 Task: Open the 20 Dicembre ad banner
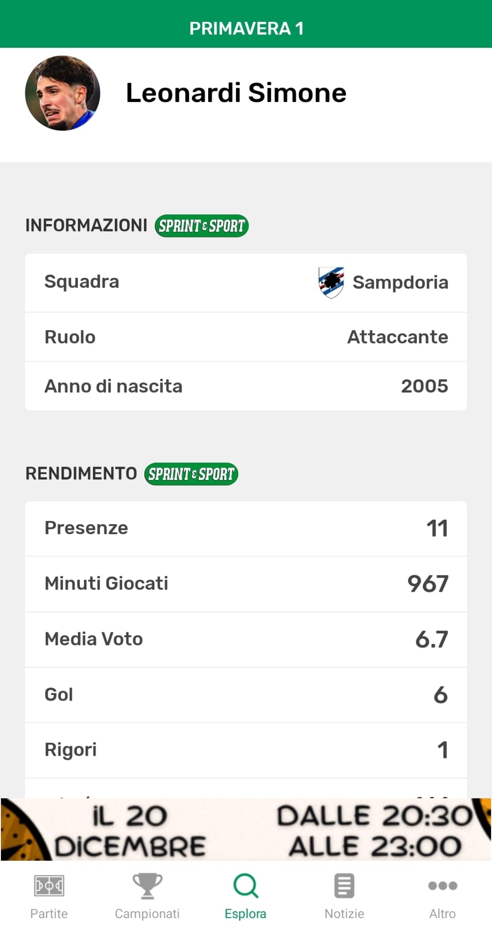coord(246,829)
